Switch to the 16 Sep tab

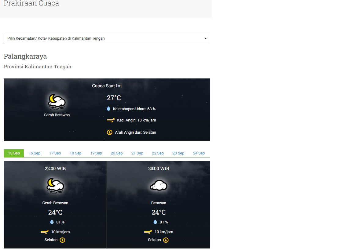[x=34, y=153]
